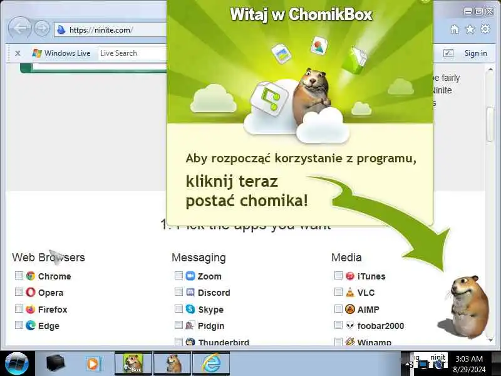This screenshot has height=376, width=501.
Task: Click the Opera app icon
Action: (31, 292)
